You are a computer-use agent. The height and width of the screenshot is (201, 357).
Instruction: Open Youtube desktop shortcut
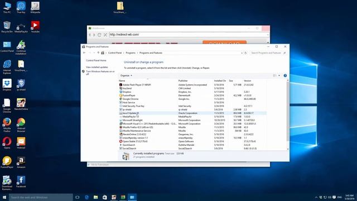(35, 27)
